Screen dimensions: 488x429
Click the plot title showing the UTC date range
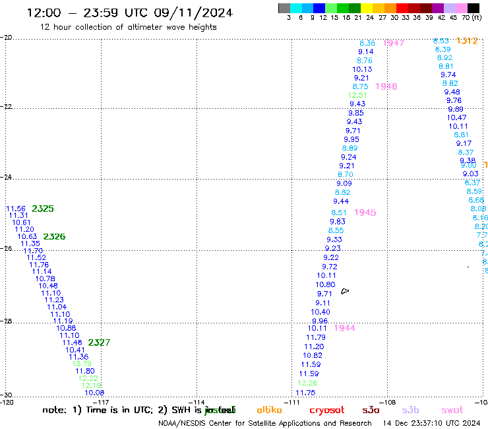(130, 13)
